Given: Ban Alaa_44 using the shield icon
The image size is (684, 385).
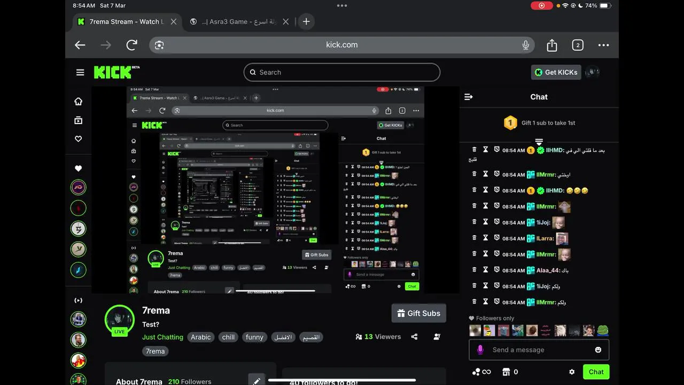Looking at the screenshot, I should [496, 270].
